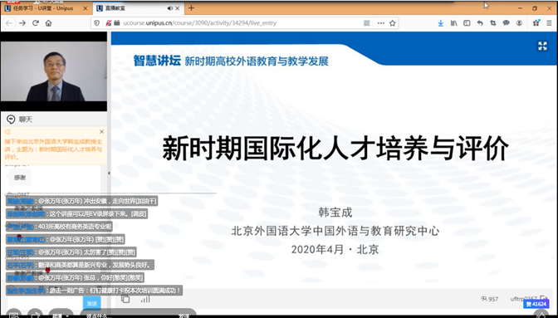This screenshot has width=558, height=318.
Task: Click the crop screenshot toolbar icon
Action: click(493, 23)
